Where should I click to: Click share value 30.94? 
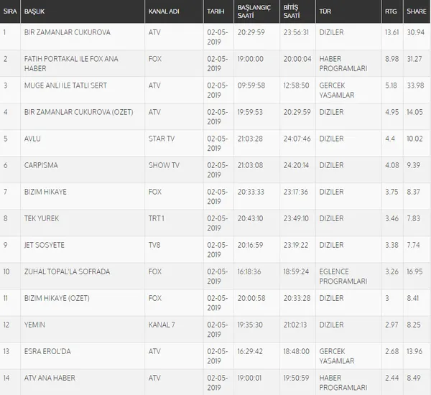tap(416, 32)
